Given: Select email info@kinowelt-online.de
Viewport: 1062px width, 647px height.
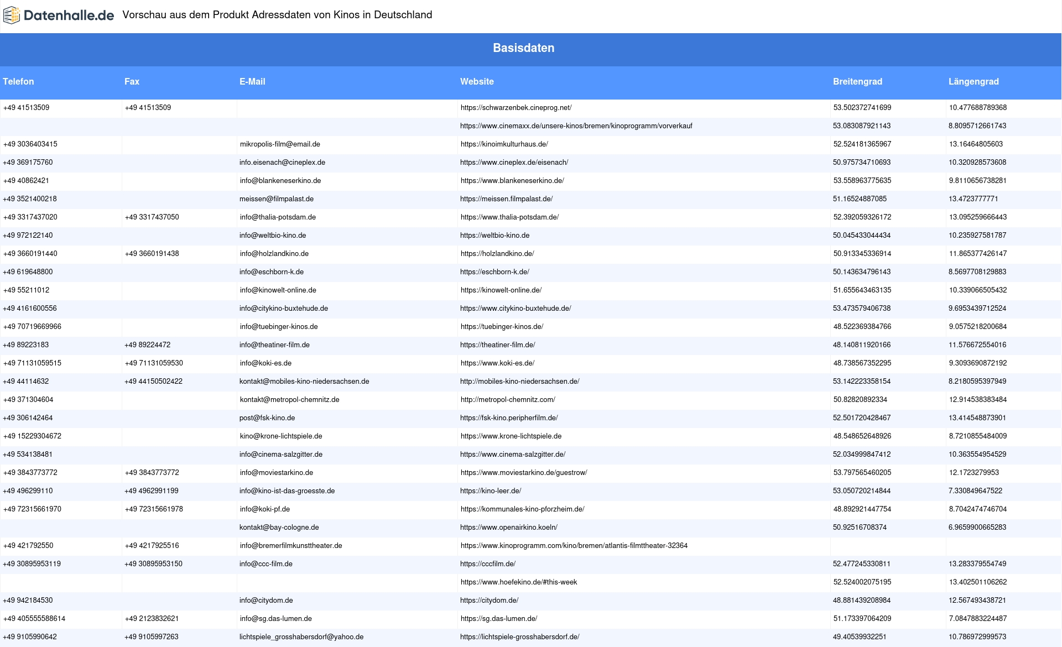Looking at the screenshot, I should coord(278,290).
